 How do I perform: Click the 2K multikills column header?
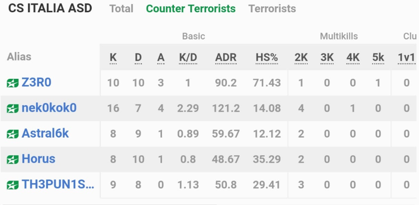[x=301, y=57]
